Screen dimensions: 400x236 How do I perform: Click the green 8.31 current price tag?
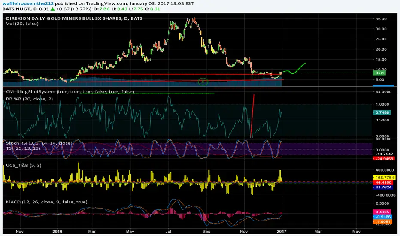[x=379, y=73]
